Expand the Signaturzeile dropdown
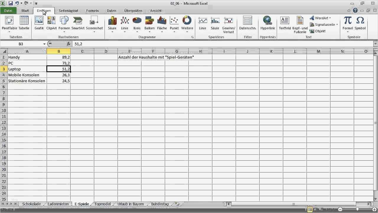The image size is (378, 213). pos(337,25)
